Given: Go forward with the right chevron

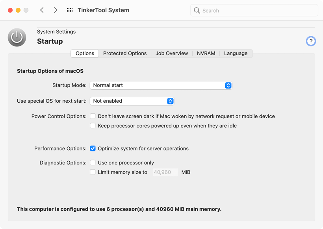Looking at the screenshot, I should pos(56,10).
